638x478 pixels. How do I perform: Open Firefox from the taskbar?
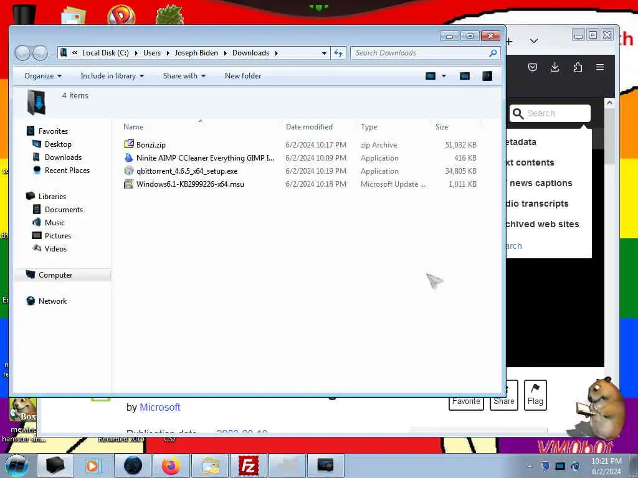pos(171,466)
